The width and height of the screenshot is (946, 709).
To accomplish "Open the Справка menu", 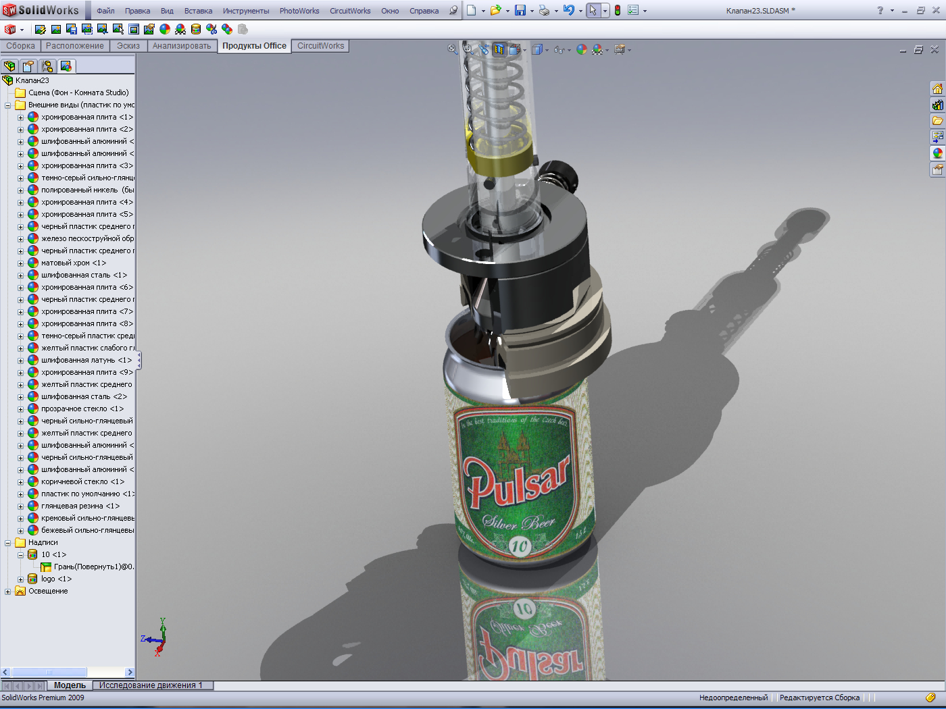I will (x=424, y=11).
